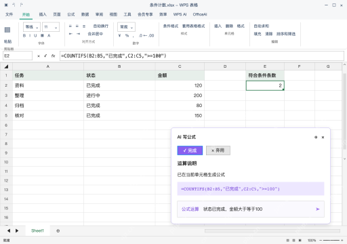Click the zoom slider in status bar
Screen dimensions: 347x244
[331, 241]
